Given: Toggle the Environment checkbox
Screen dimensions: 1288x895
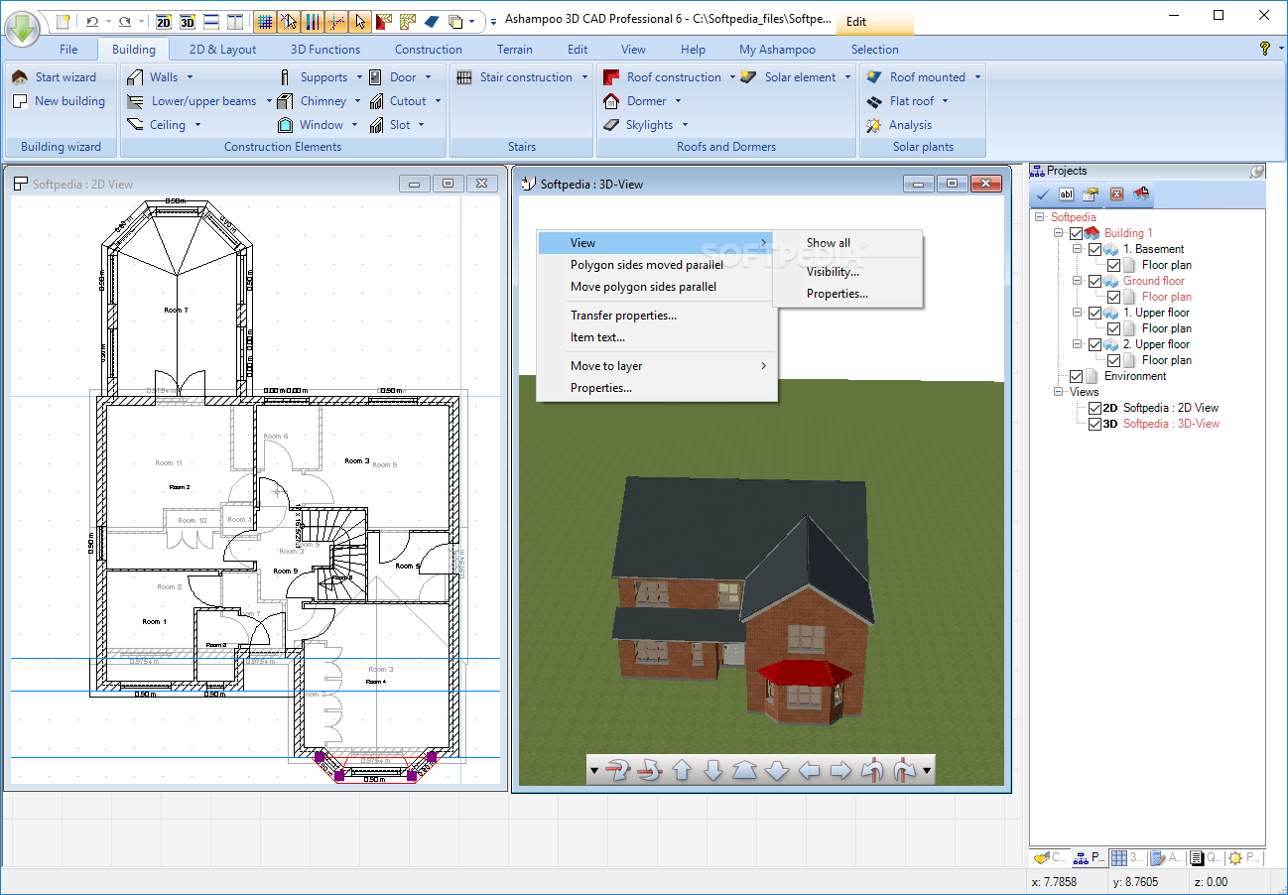Looking at the screenshot, I should pyautogui.click(x=1076, y=376).
